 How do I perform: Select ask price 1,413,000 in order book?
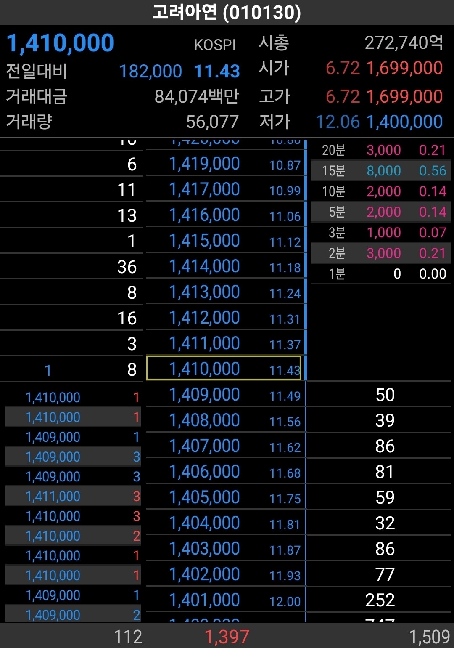click(204, 292)
